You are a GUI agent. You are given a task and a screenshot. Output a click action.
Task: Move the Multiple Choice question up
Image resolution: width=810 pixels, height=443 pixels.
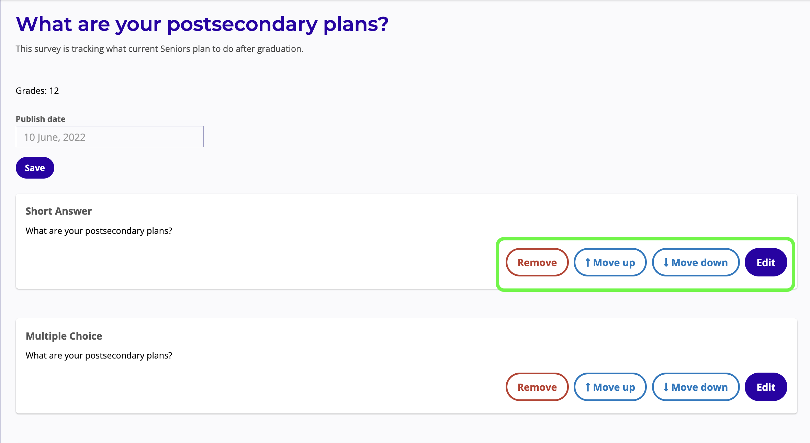point(610,387)
